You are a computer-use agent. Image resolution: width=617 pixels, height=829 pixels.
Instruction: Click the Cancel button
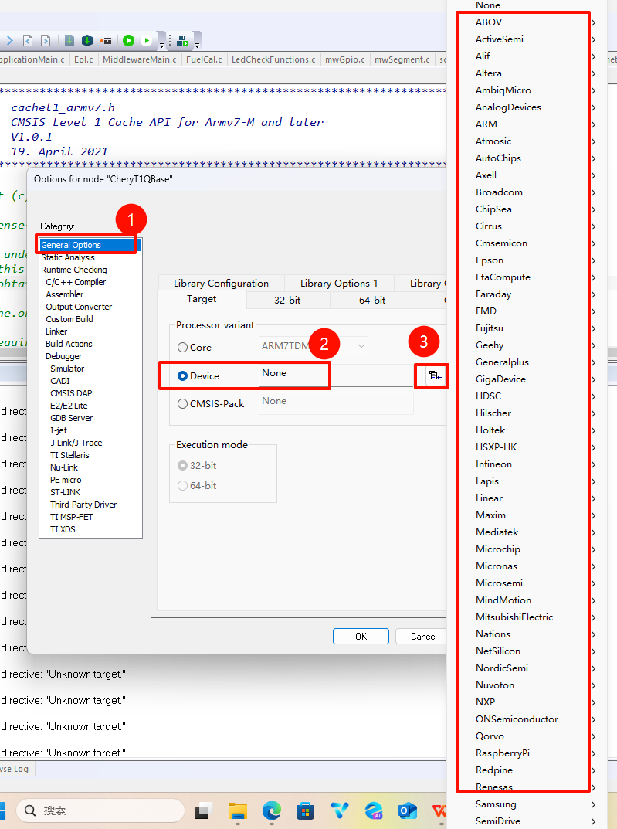click(x=424, y=637)
